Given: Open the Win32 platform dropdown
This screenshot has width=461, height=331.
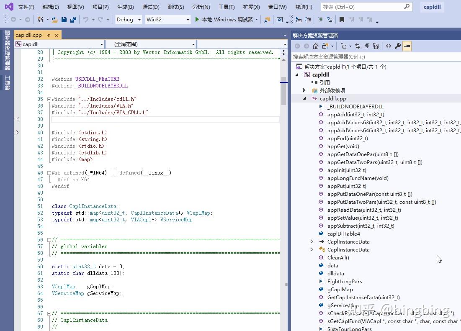Looking at the screenshot, I should (167, 20).
